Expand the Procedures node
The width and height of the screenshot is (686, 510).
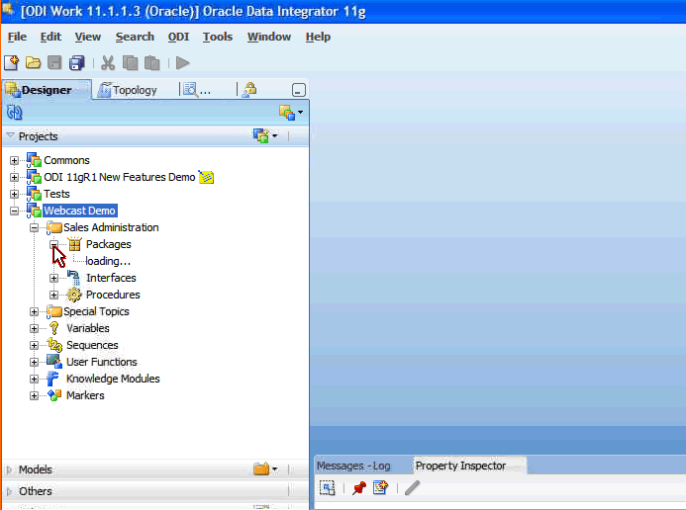point(53,296)
